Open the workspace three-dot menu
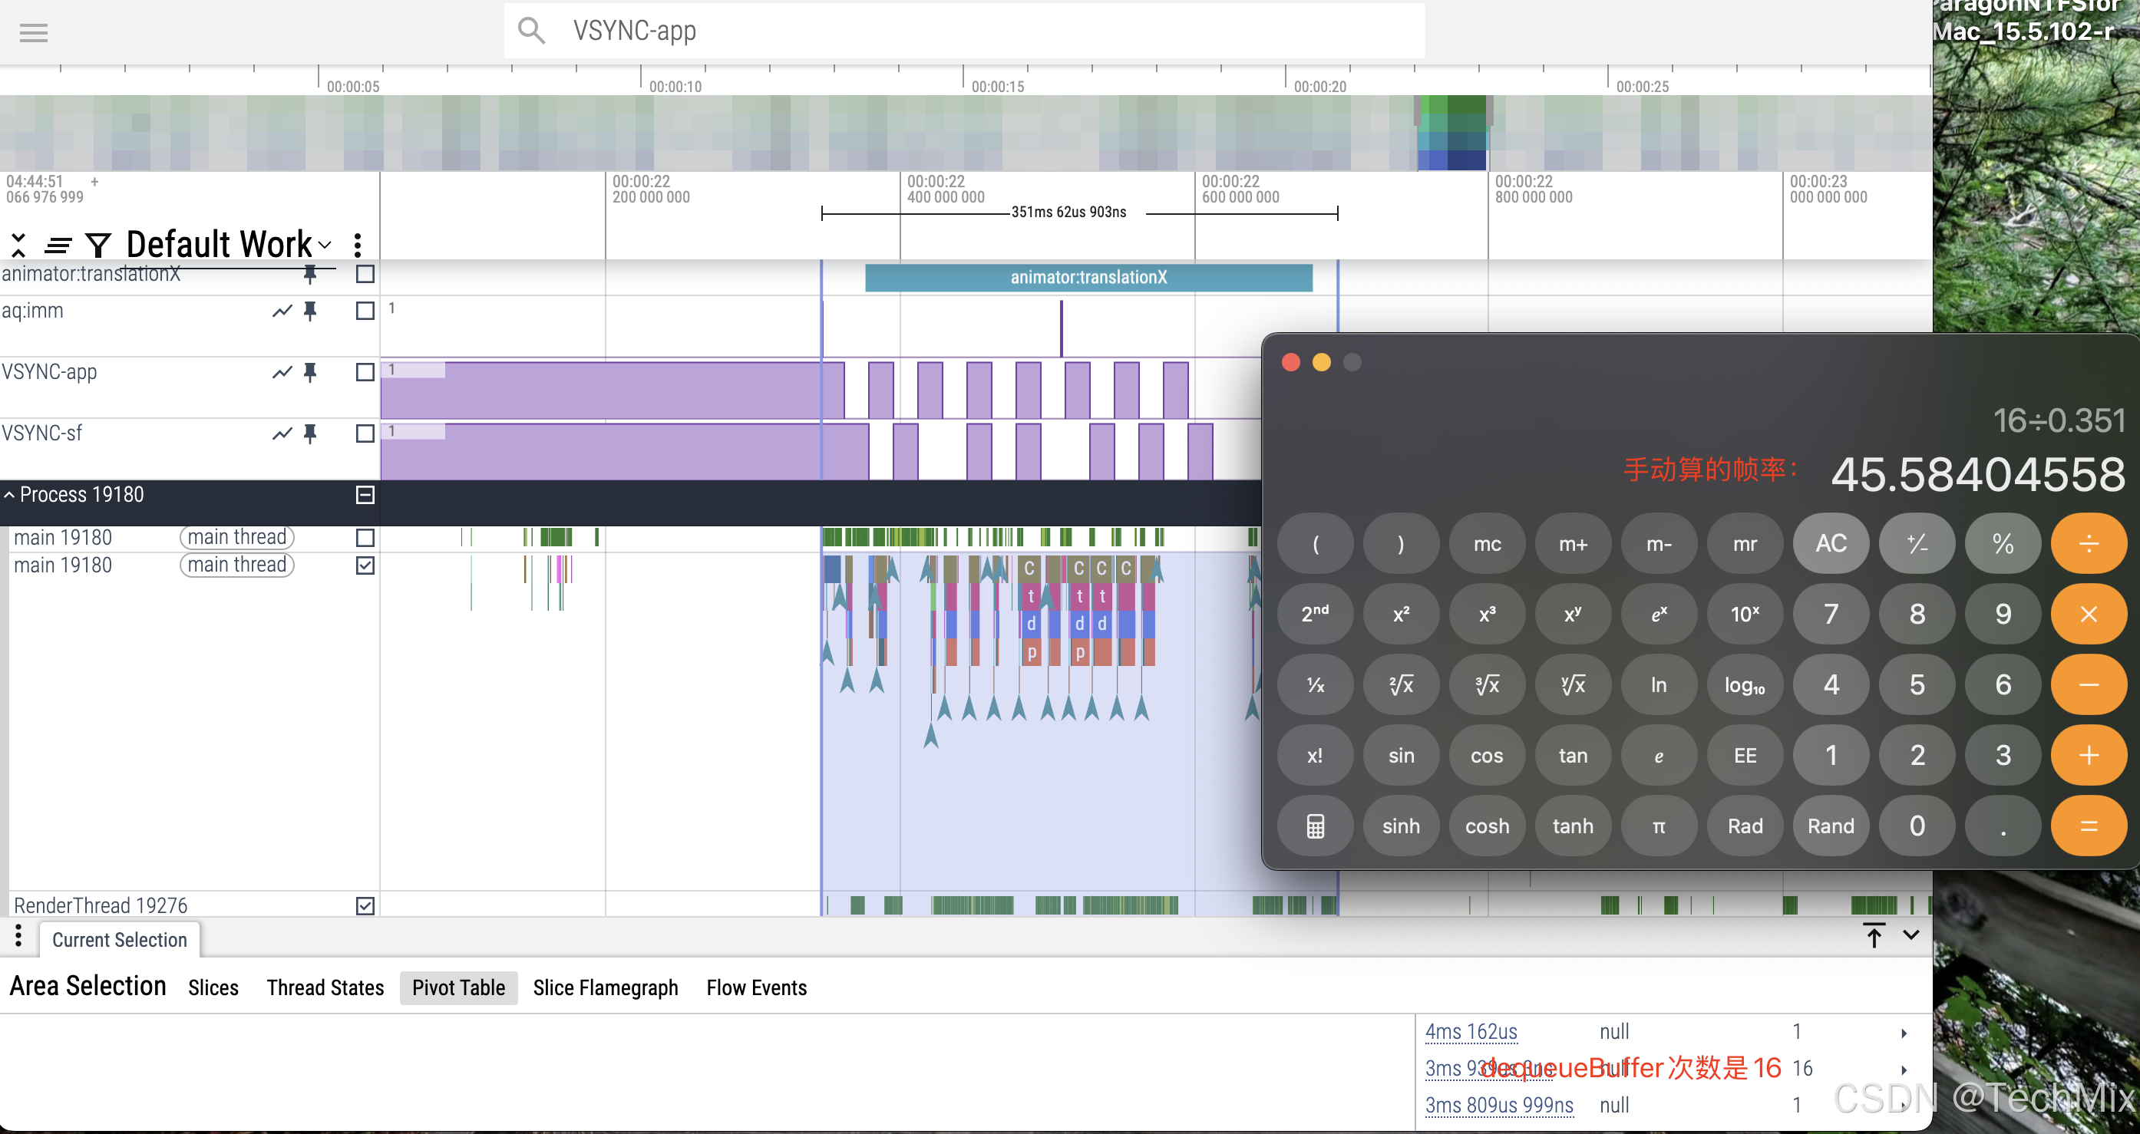 pyautogui.click(x=357, y=245)
